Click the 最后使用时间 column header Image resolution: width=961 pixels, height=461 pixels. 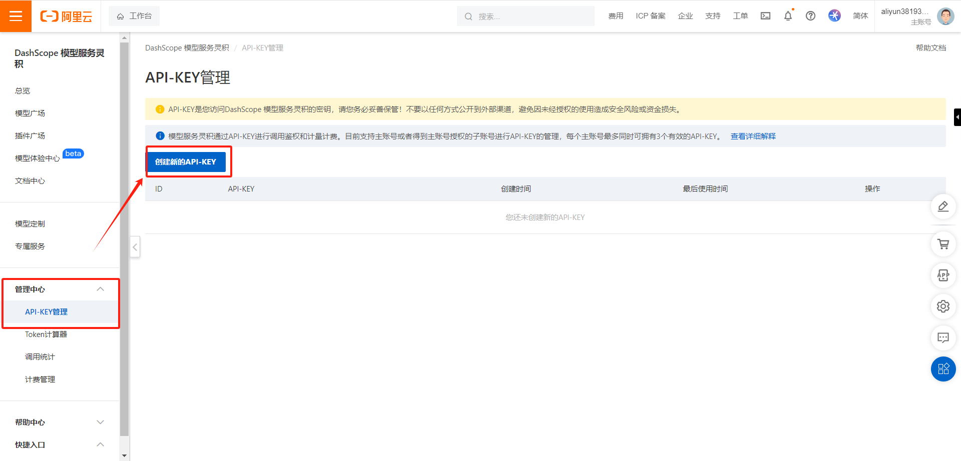[706, 188]
